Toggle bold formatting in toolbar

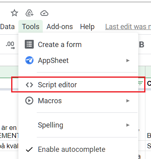tap(142, 45)
